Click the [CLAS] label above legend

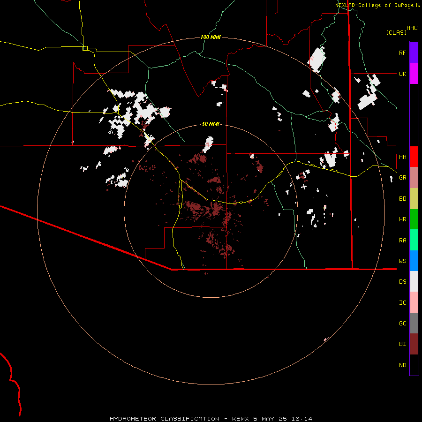click(x=396, y=32)
